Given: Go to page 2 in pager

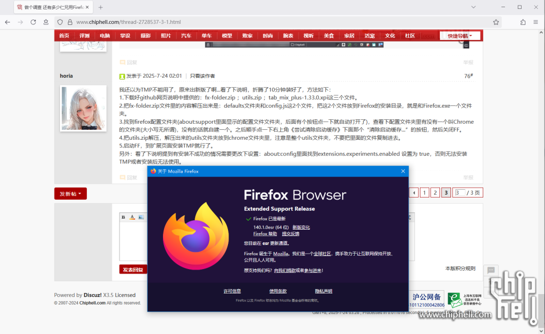Looking at the screenshot, I should [x=435, y=193].
